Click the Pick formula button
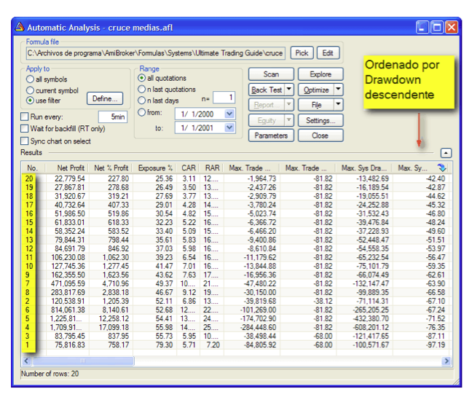This screenshot has height=397, width=472. (302, 53)
